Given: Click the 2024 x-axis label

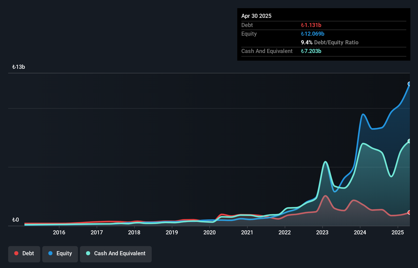Looking at the screenshot, I should (360, 232).
